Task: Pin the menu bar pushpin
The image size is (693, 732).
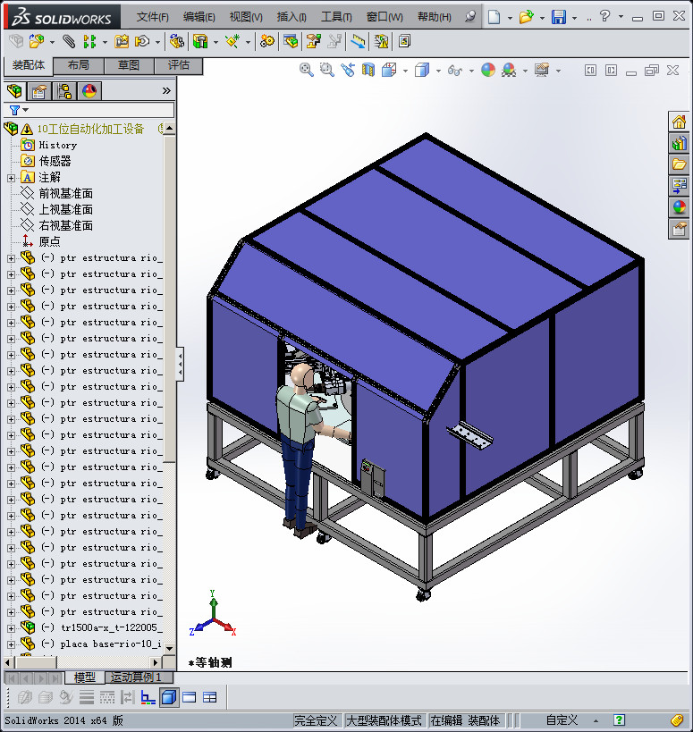Action: pyautogui.click(x=470, y=16)
